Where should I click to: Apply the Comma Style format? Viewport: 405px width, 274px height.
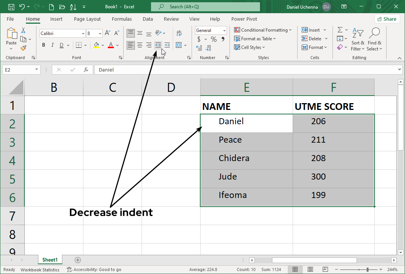point(224,38)
